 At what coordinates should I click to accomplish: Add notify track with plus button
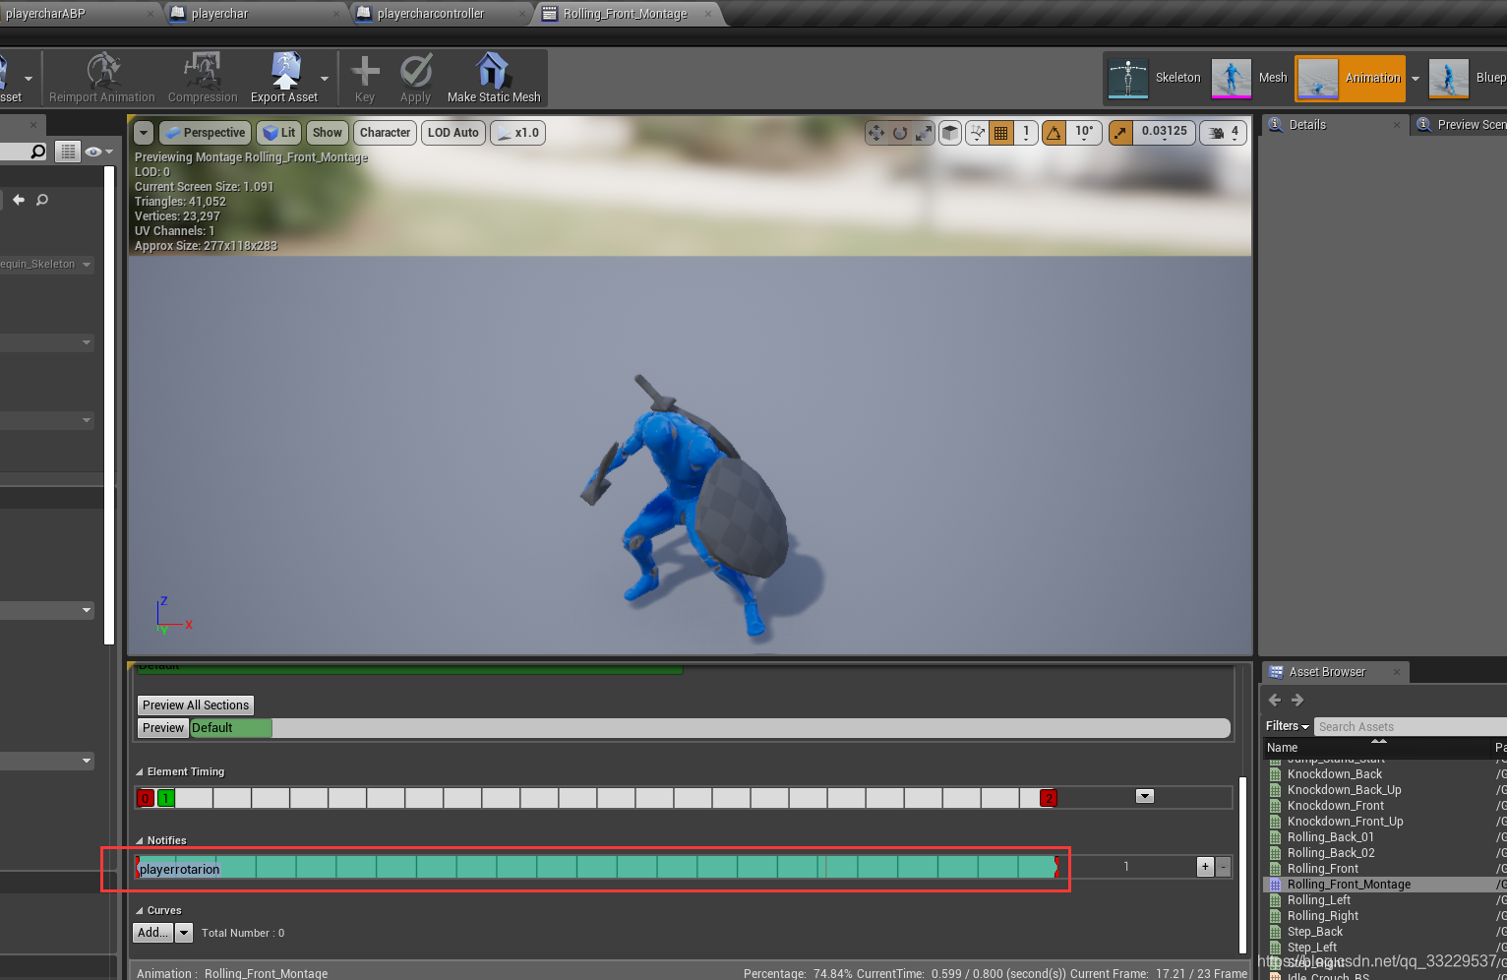pyautogui.click(x=1205, y=867)
